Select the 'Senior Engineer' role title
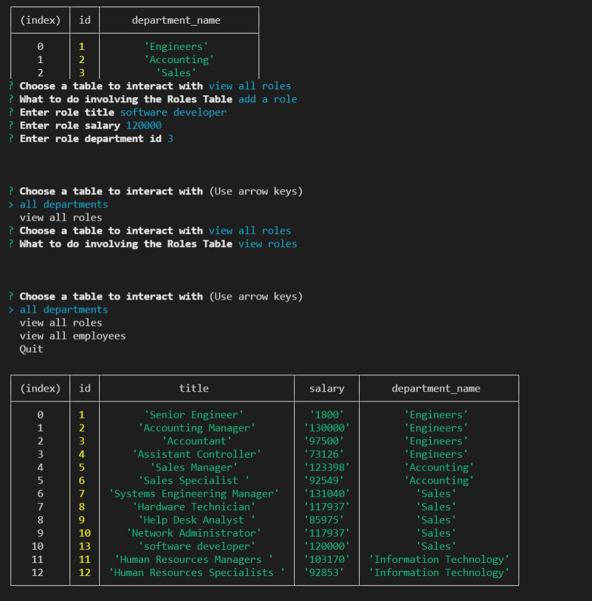Image resolution: width=592 pixels, height=601 pixels. point(194,414)
